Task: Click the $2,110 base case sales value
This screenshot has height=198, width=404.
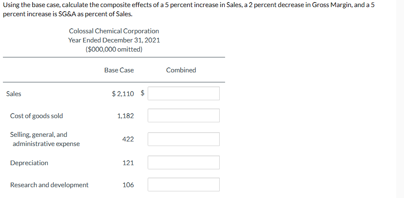Action: [124, 94]
